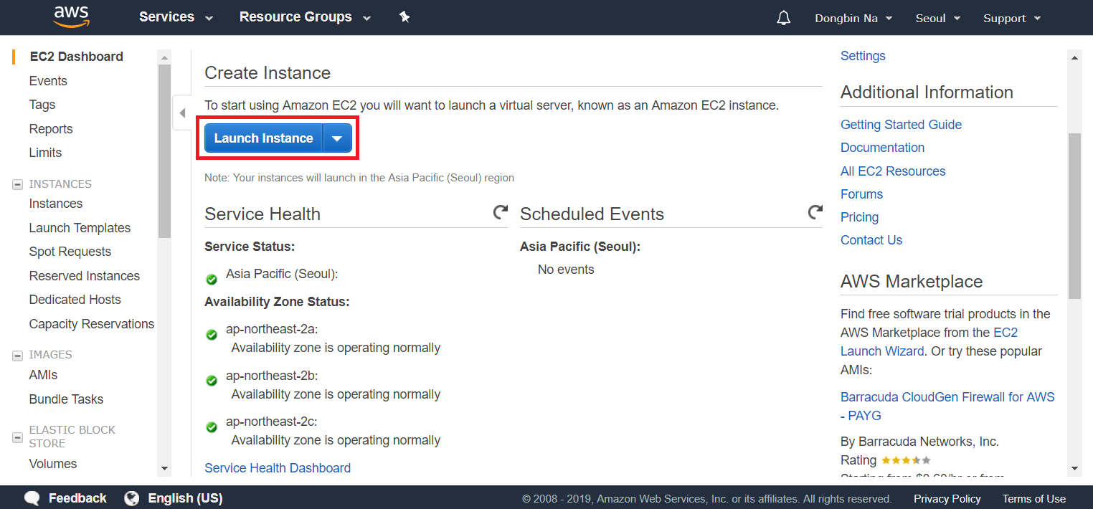Open Bundle Tasks in the sidebar
The image size is (1093, 509).
[66, 399]
